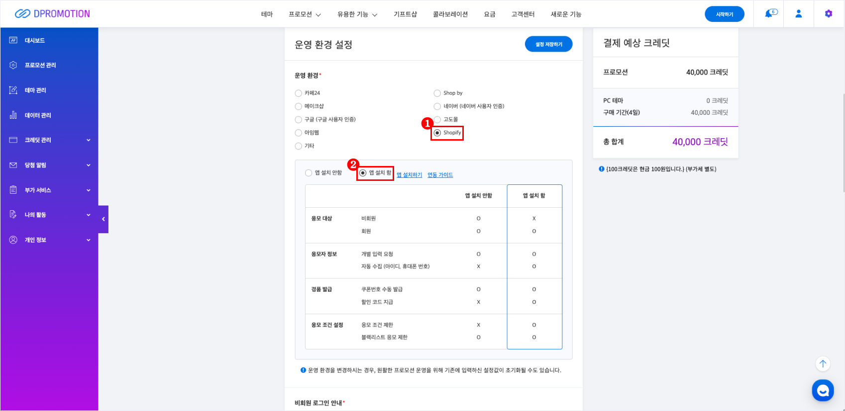
Task: Open the 프로모션 dropdown in top menu
Action: [305, 14]
